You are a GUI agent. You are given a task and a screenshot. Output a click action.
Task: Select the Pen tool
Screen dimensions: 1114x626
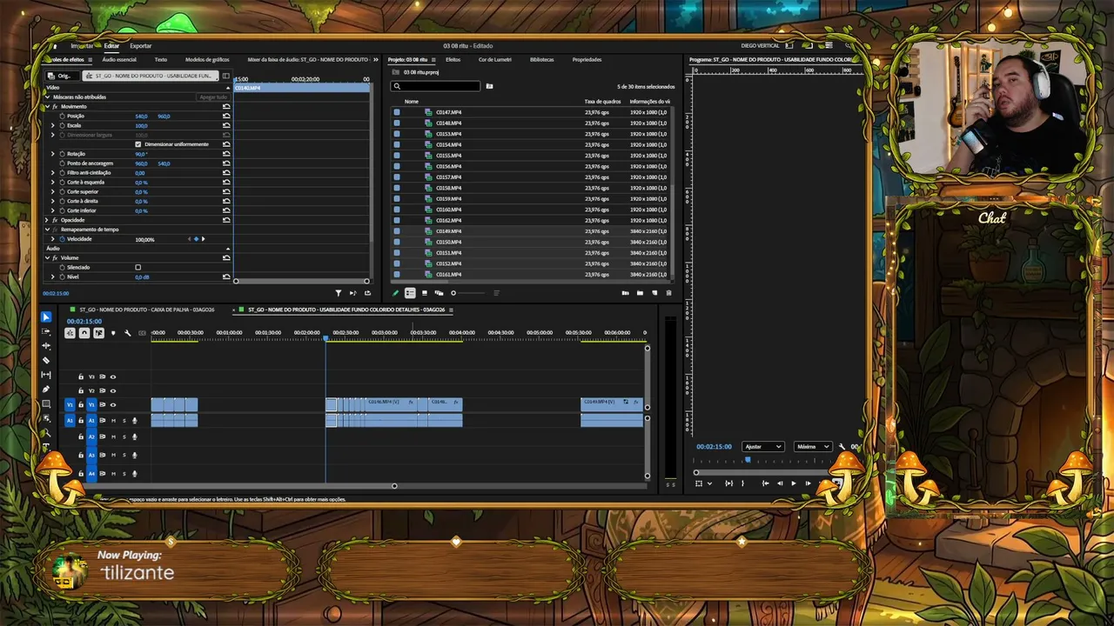click(46, 390)
